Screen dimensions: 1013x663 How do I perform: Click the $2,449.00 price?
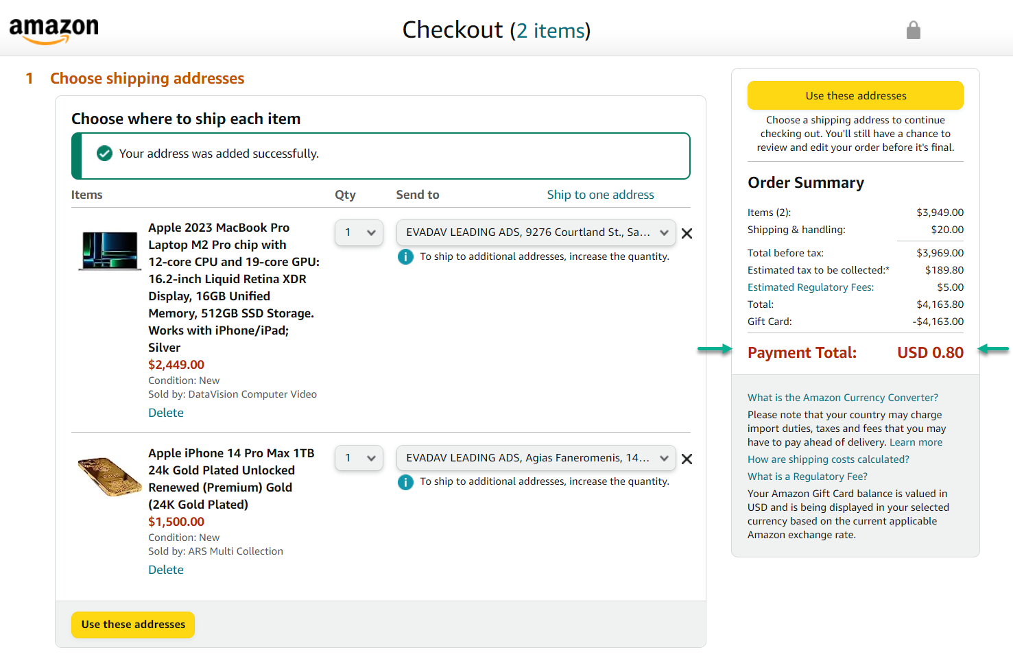tap(176, 365)
